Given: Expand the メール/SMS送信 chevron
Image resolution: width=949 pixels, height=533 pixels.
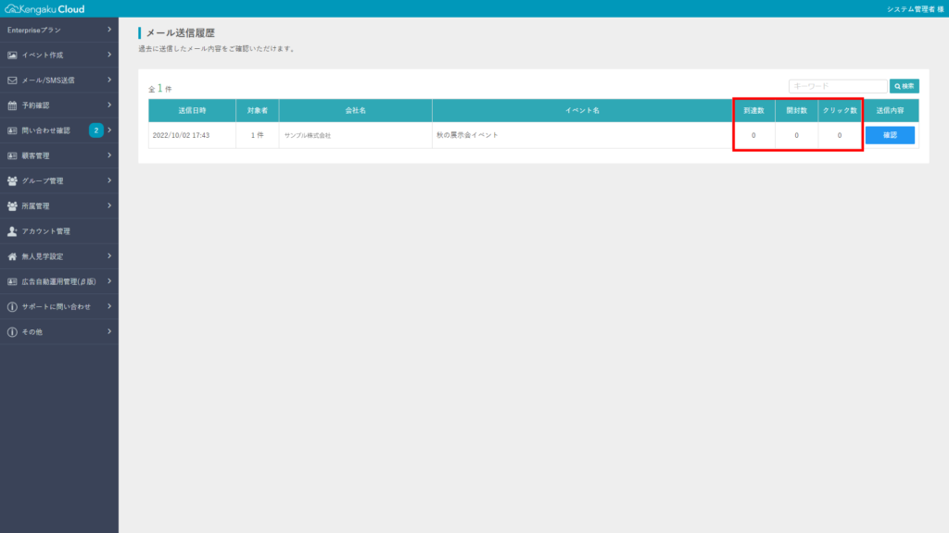Looking at the screenshot, I should [x=109, y=80].
